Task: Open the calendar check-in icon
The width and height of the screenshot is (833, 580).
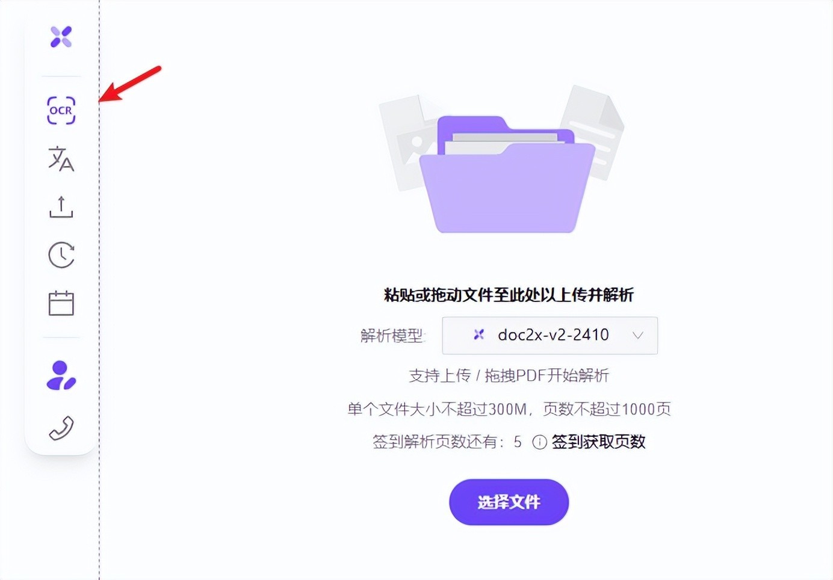Action: pos(61,303)
